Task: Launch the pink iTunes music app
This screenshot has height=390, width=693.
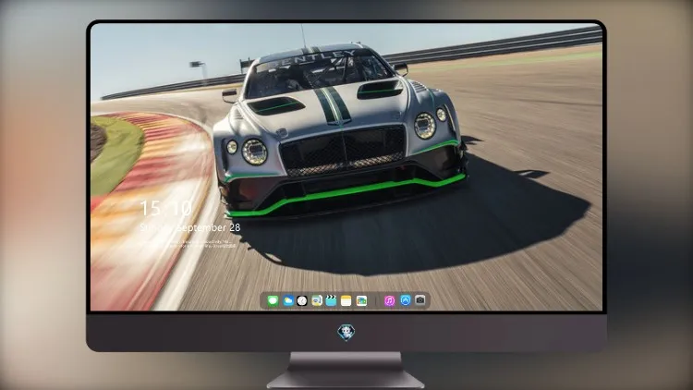Action: 389,300
